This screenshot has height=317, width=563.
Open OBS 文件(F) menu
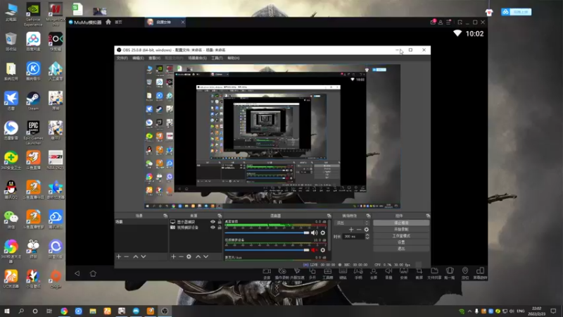click(122, 58)
